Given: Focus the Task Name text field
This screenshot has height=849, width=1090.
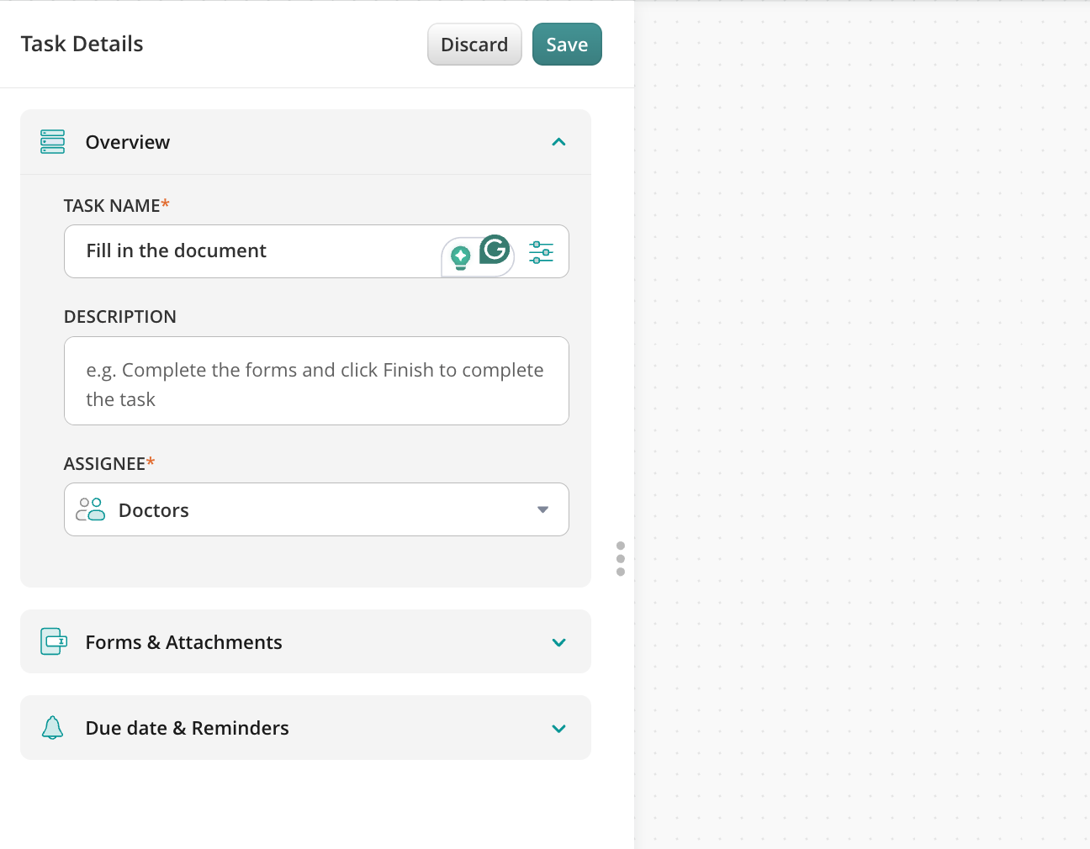Looking at the screenshot, I should 252,251.
